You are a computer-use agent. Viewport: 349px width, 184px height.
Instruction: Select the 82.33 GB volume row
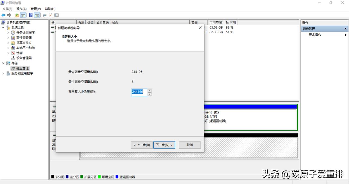174,32
